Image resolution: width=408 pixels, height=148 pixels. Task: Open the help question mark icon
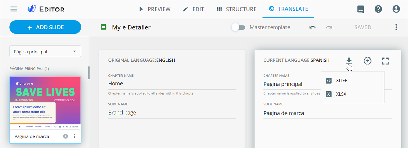[378, 9]
